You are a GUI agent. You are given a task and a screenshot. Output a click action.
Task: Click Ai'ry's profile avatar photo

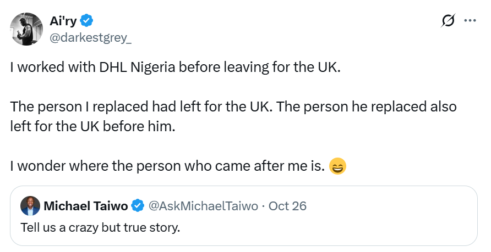tap(27, 29)
